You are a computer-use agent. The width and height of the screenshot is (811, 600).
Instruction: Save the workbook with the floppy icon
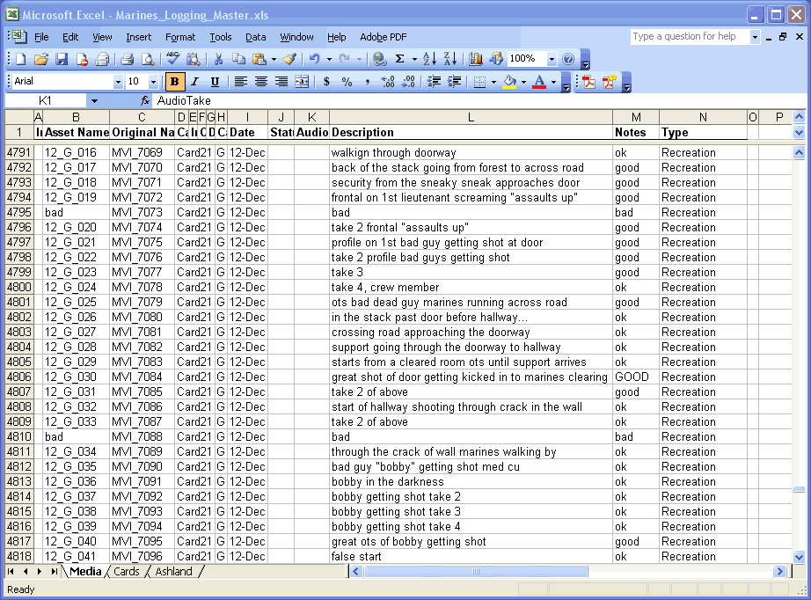(x=62, y=59)
